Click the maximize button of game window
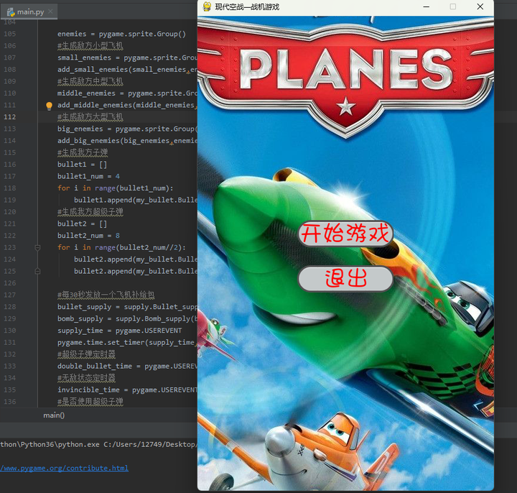Screen dimensions: 517x493 [453, 6]
